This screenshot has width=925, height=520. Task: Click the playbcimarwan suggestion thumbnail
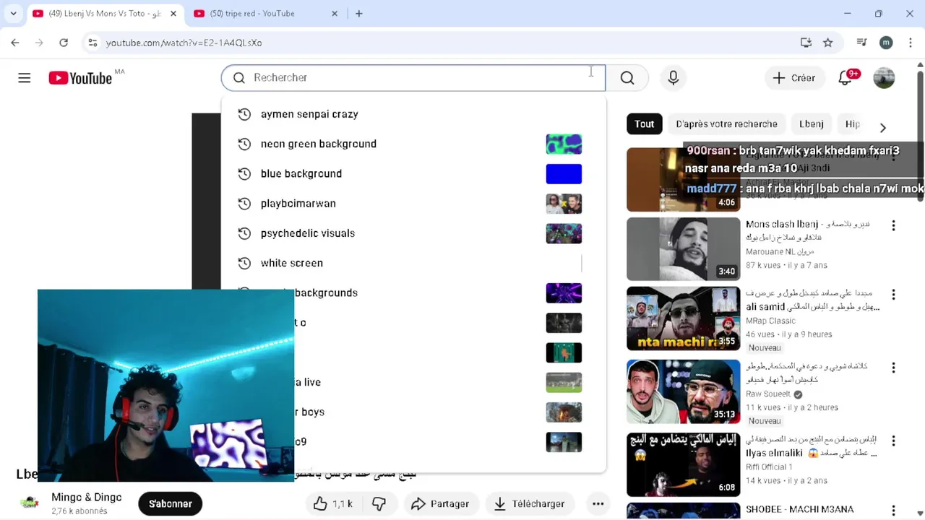[564, 204]
